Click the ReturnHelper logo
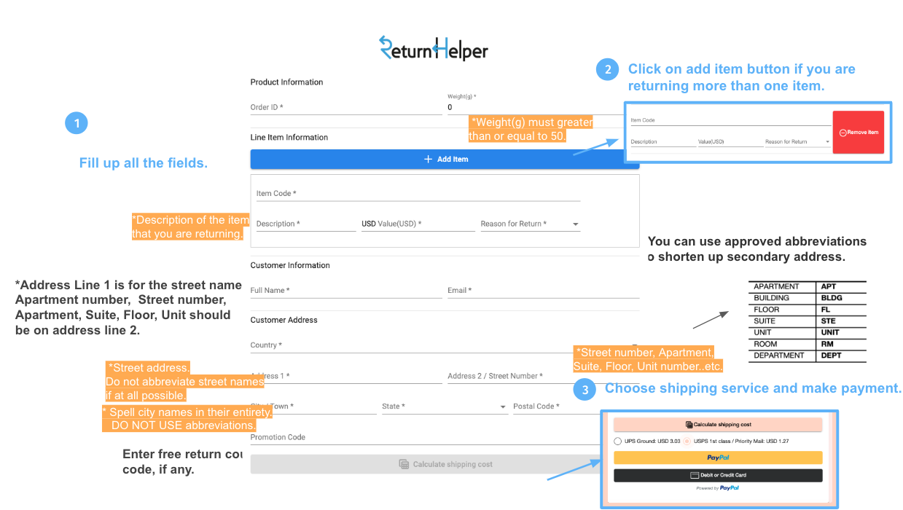Viewport: 903px width, 510px height. tap(433, 49)
